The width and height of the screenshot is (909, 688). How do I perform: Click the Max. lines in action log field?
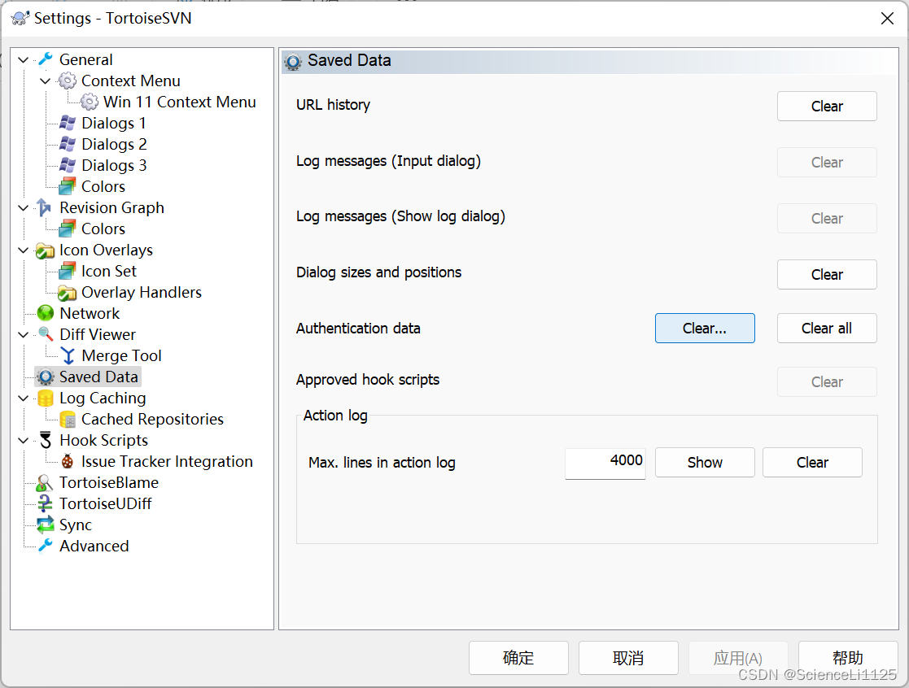pyautogui.click(x=605, y=462)
